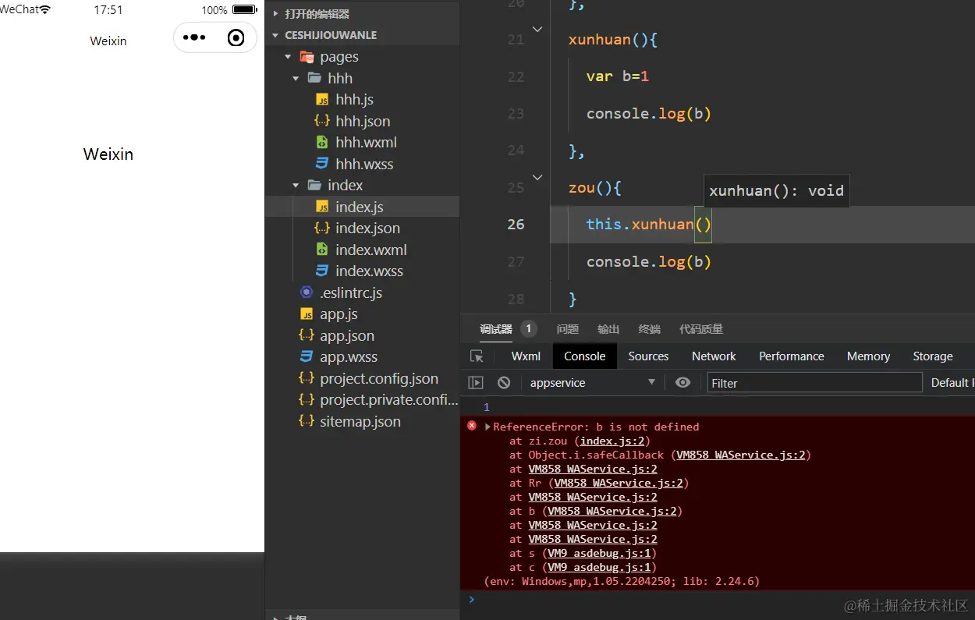Screen dimensions: 975x620
Task: Click the app.js JavaScript file icon
Action: tap(307, 314)
